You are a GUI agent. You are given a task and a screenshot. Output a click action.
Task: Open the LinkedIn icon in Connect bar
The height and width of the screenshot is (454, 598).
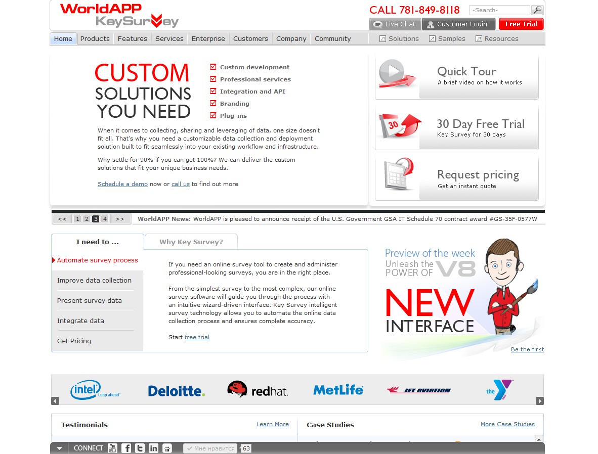pos(154,448)
